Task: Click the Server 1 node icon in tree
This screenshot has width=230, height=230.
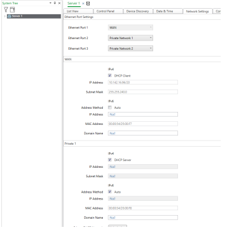Action: tap(9, 16)
